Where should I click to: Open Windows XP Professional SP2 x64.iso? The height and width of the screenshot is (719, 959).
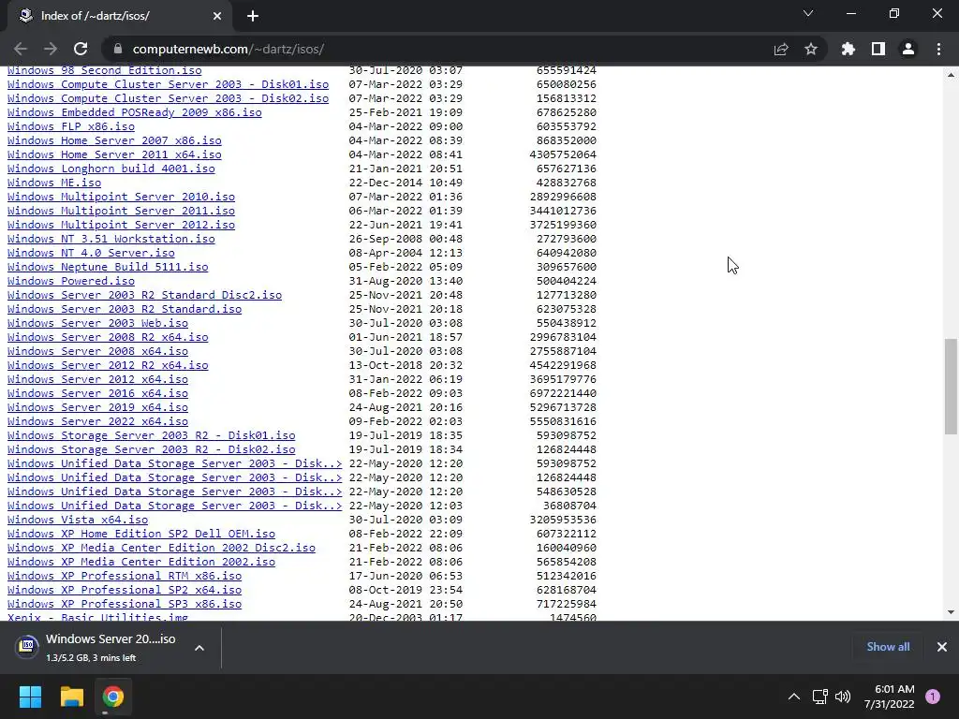pyautogui.click(x=125, y=590)
